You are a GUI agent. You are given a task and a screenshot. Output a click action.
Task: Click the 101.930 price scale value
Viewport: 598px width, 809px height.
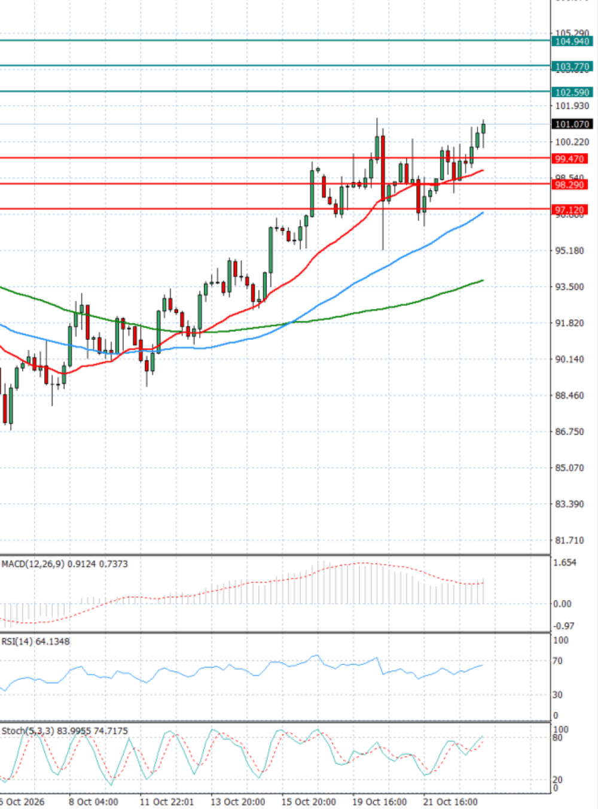(x=572, y=106)
